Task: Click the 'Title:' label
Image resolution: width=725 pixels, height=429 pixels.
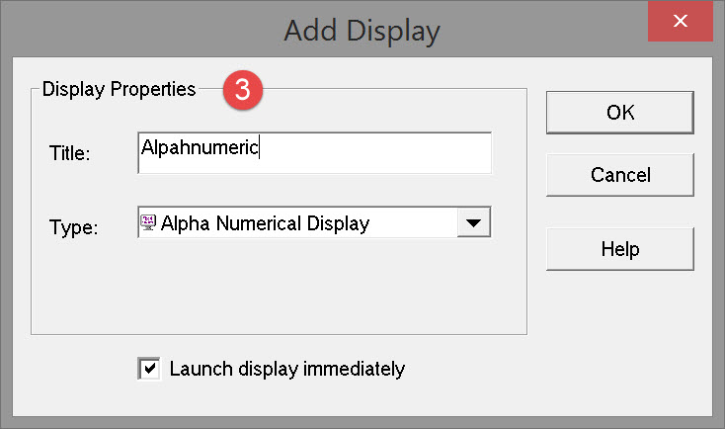Action: tap(69, 153)
